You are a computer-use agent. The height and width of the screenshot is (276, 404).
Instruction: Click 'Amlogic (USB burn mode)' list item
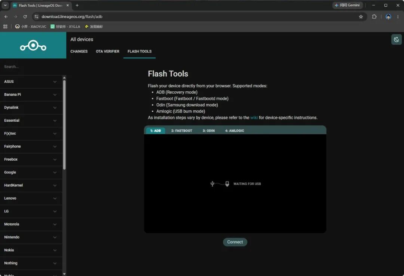point(181,112)
